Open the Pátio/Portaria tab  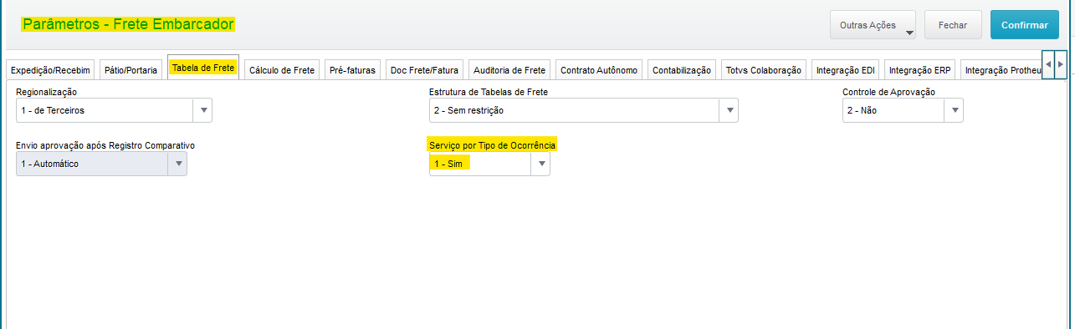click(x=131, y=70)
